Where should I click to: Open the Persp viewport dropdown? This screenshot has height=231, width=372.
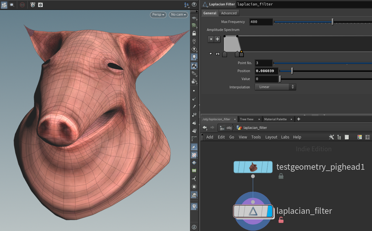(x=158, y=15)
